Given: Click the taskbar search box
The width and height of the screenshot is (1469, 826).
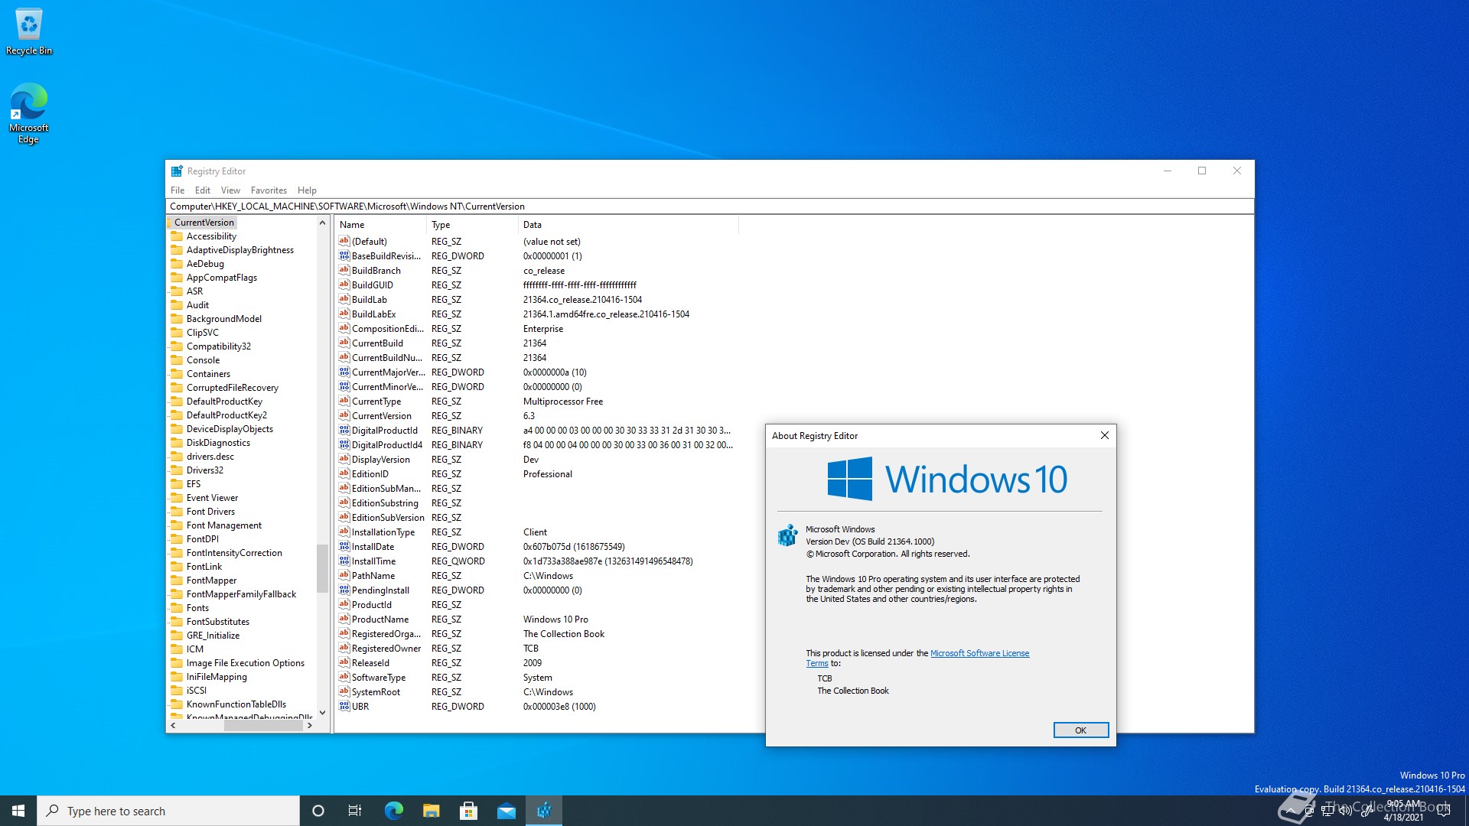Looking at the screenshot, I should [168, 811].
